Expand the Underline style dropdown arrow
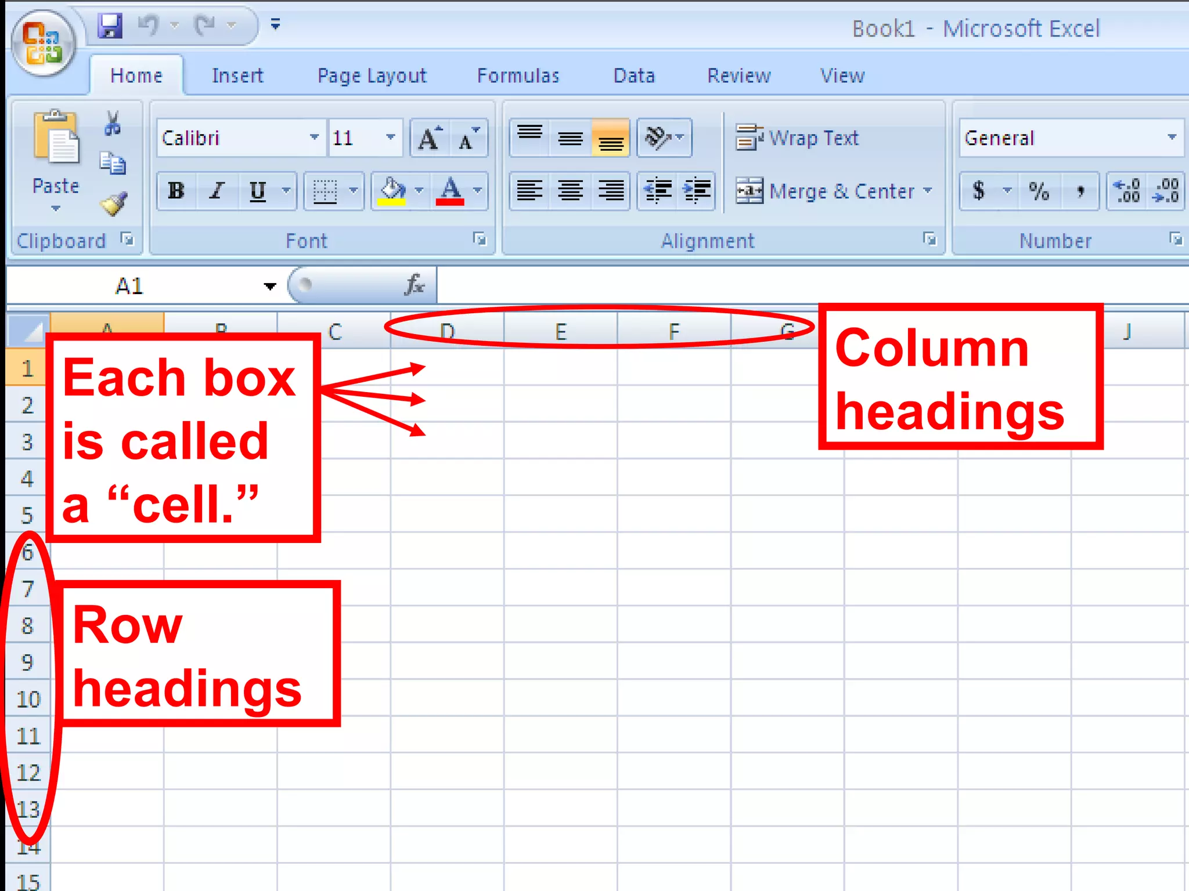Image resolution: width=1189 pixels, height=891 pixels. 286,190
